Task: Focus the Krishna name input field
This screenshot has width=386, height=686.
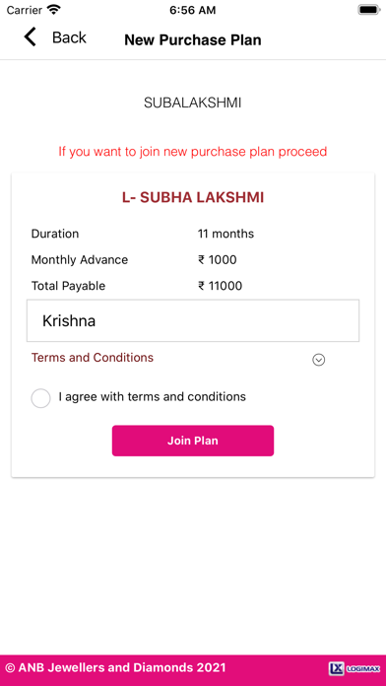Action: 193,320
